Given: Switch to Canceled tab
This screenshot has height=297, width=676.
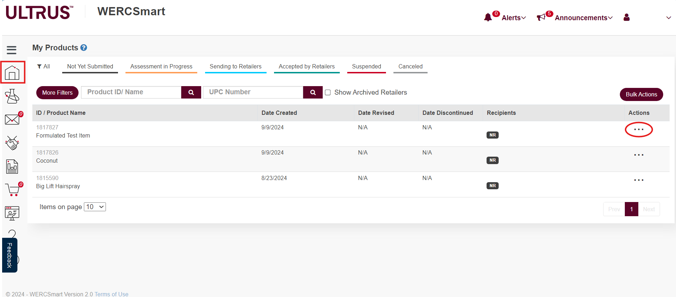Looking at the screenshot, I should [x=411, y=67].
